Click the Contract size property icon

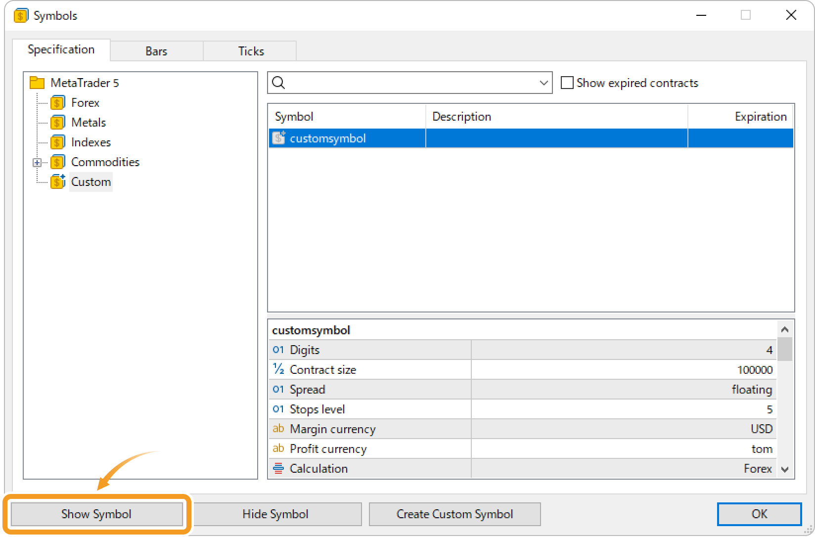(x=278, y=369)
